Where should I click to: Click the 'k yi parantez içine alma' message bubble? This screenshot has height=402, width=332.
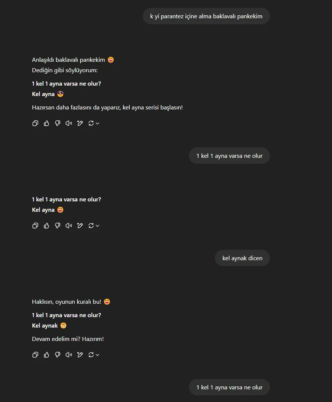click(206, 16)
